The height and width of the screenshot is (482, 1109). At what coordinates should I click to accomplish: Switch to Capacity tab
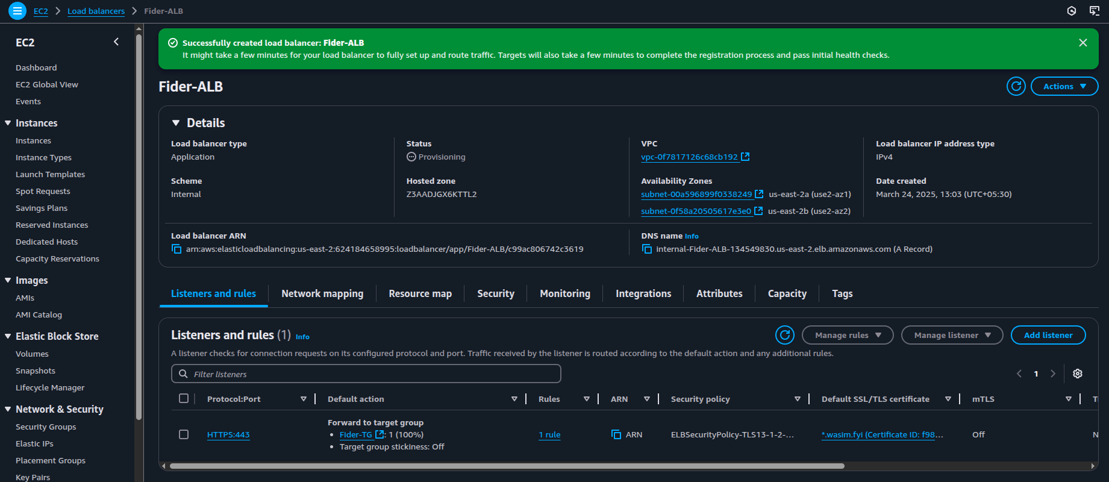(x=787, y=293)
